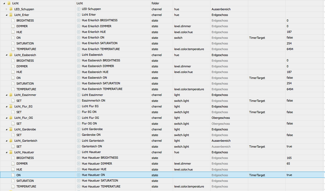
Task: Click the state icon beside Hue Erkerlich HUE
Action: click(79, 32)
